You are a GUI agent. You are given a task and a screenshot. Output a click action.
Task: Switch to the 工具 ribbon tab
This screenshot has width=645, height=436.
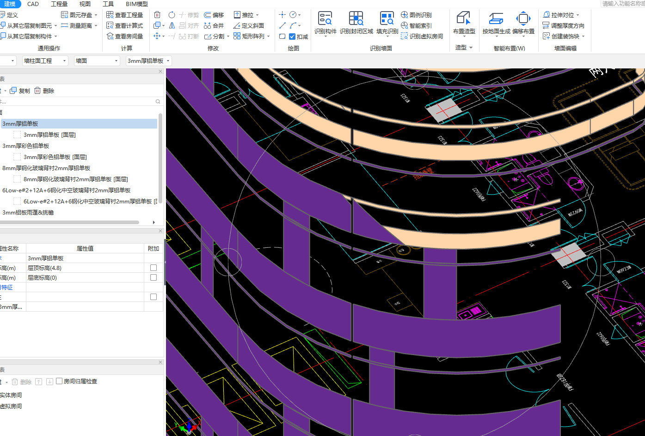click(x=108, y=4)
